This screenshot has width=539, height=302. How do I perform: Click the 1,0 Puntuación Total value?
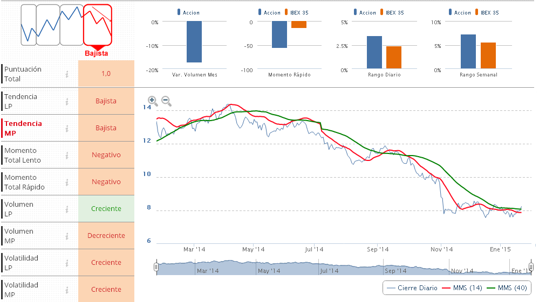pyautogui.click(x=106, y=74)
